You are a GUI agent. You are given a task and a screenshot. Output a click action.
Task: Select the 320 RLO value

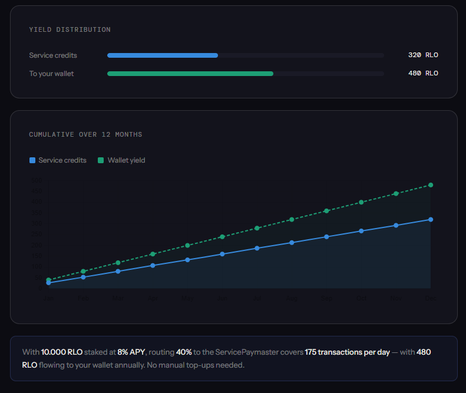point(423,55)
